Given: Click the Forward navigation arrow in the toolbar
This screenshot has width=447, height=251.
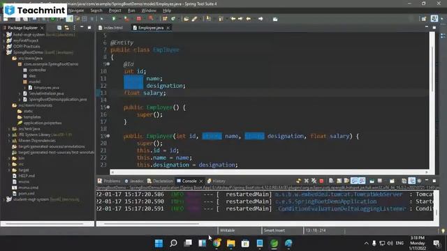Looking at the screenshot, I should click(x=261, y=19).
